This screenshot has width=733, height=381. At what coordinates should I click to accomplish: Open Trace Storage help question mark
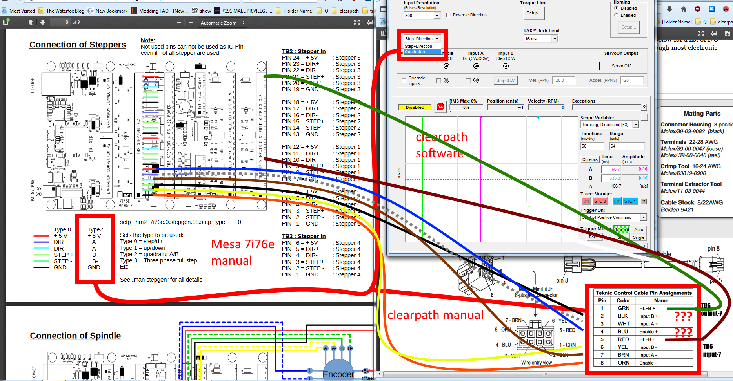click(644, 201)
